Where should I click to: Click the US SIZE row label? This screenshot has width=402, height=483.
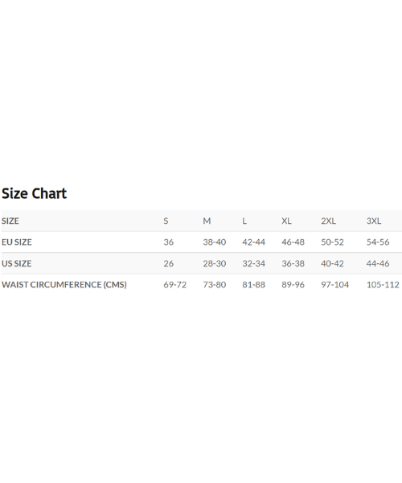tap(17, 263)
